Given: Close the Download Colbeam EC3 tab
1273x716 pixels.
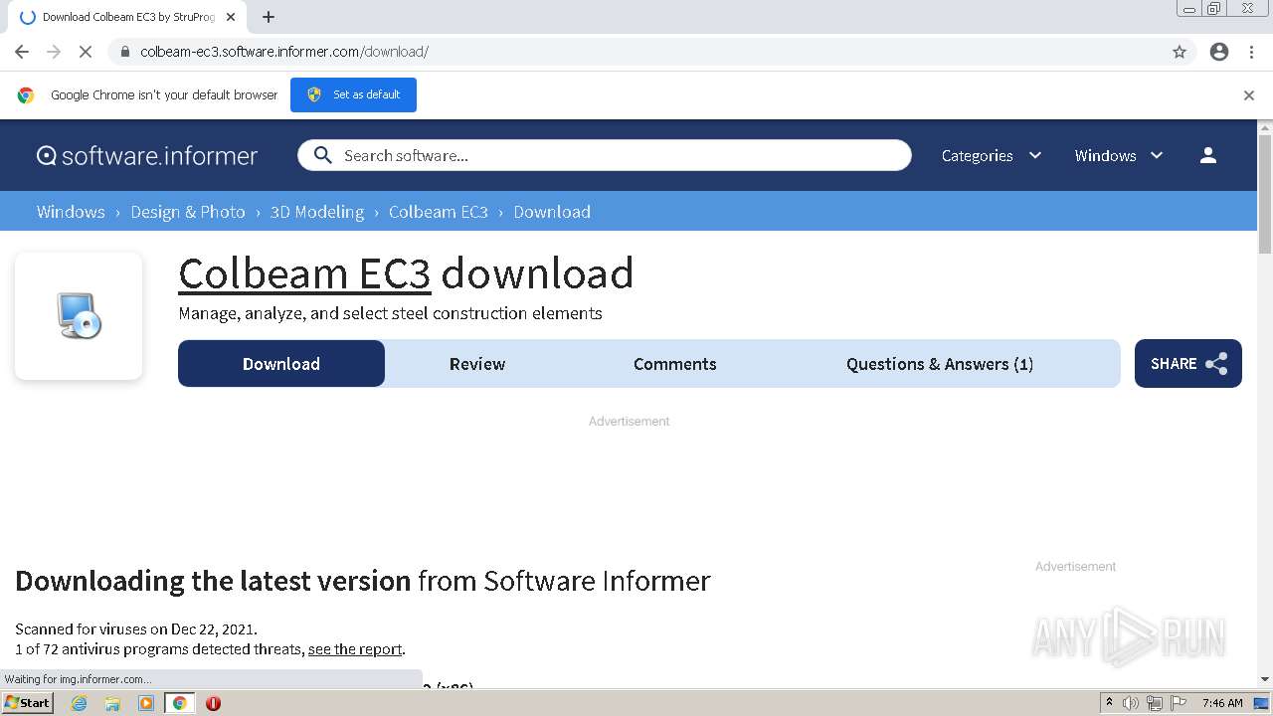Looking at the screenshot, I should click(x=231, y=17).
